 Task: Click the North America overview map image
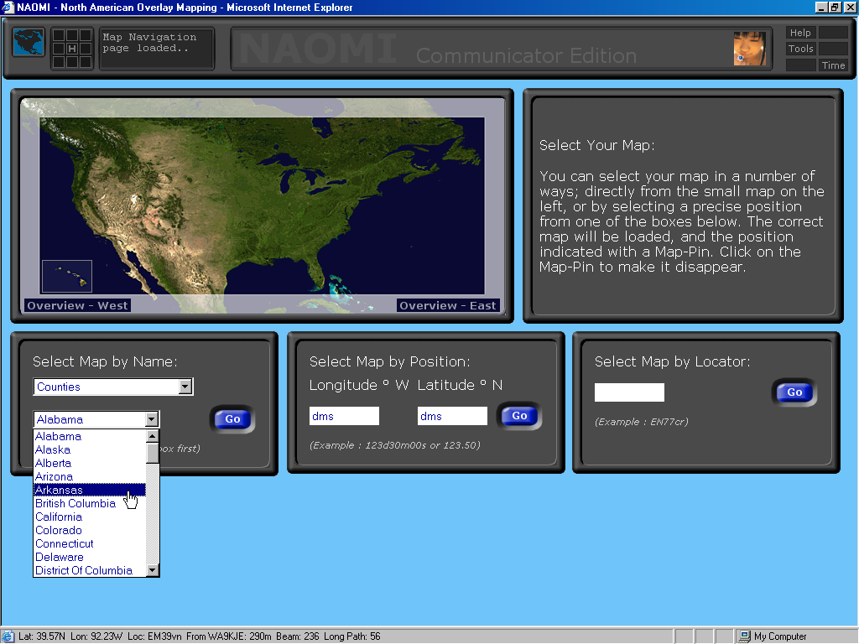(262, 206)
